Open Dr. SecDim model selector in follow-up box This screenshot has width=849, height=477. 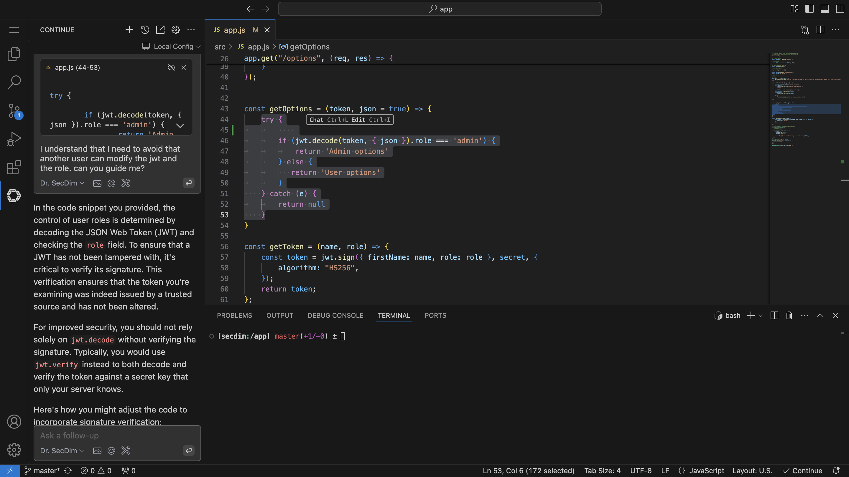coord(62,451)
